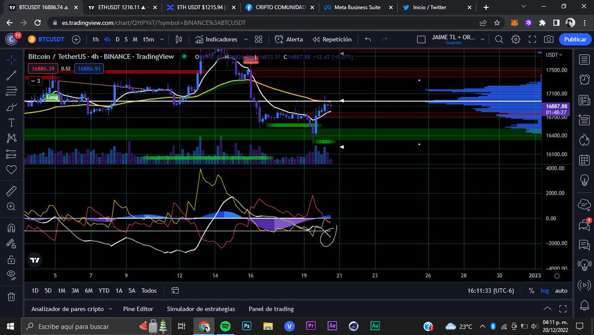Click the blue Publicar button
The height and width of the screenshot is (335, 594).
coord(575,40)
